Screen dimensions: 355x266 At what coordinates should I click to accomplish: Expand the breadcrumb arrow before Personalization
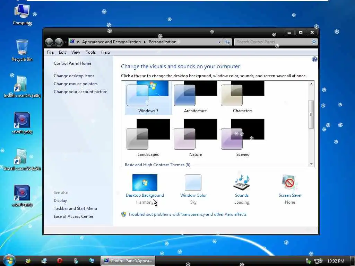(145, 42)
